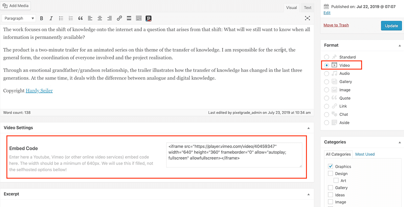
Task: Select the Standard post format
Action: point(327,57)
